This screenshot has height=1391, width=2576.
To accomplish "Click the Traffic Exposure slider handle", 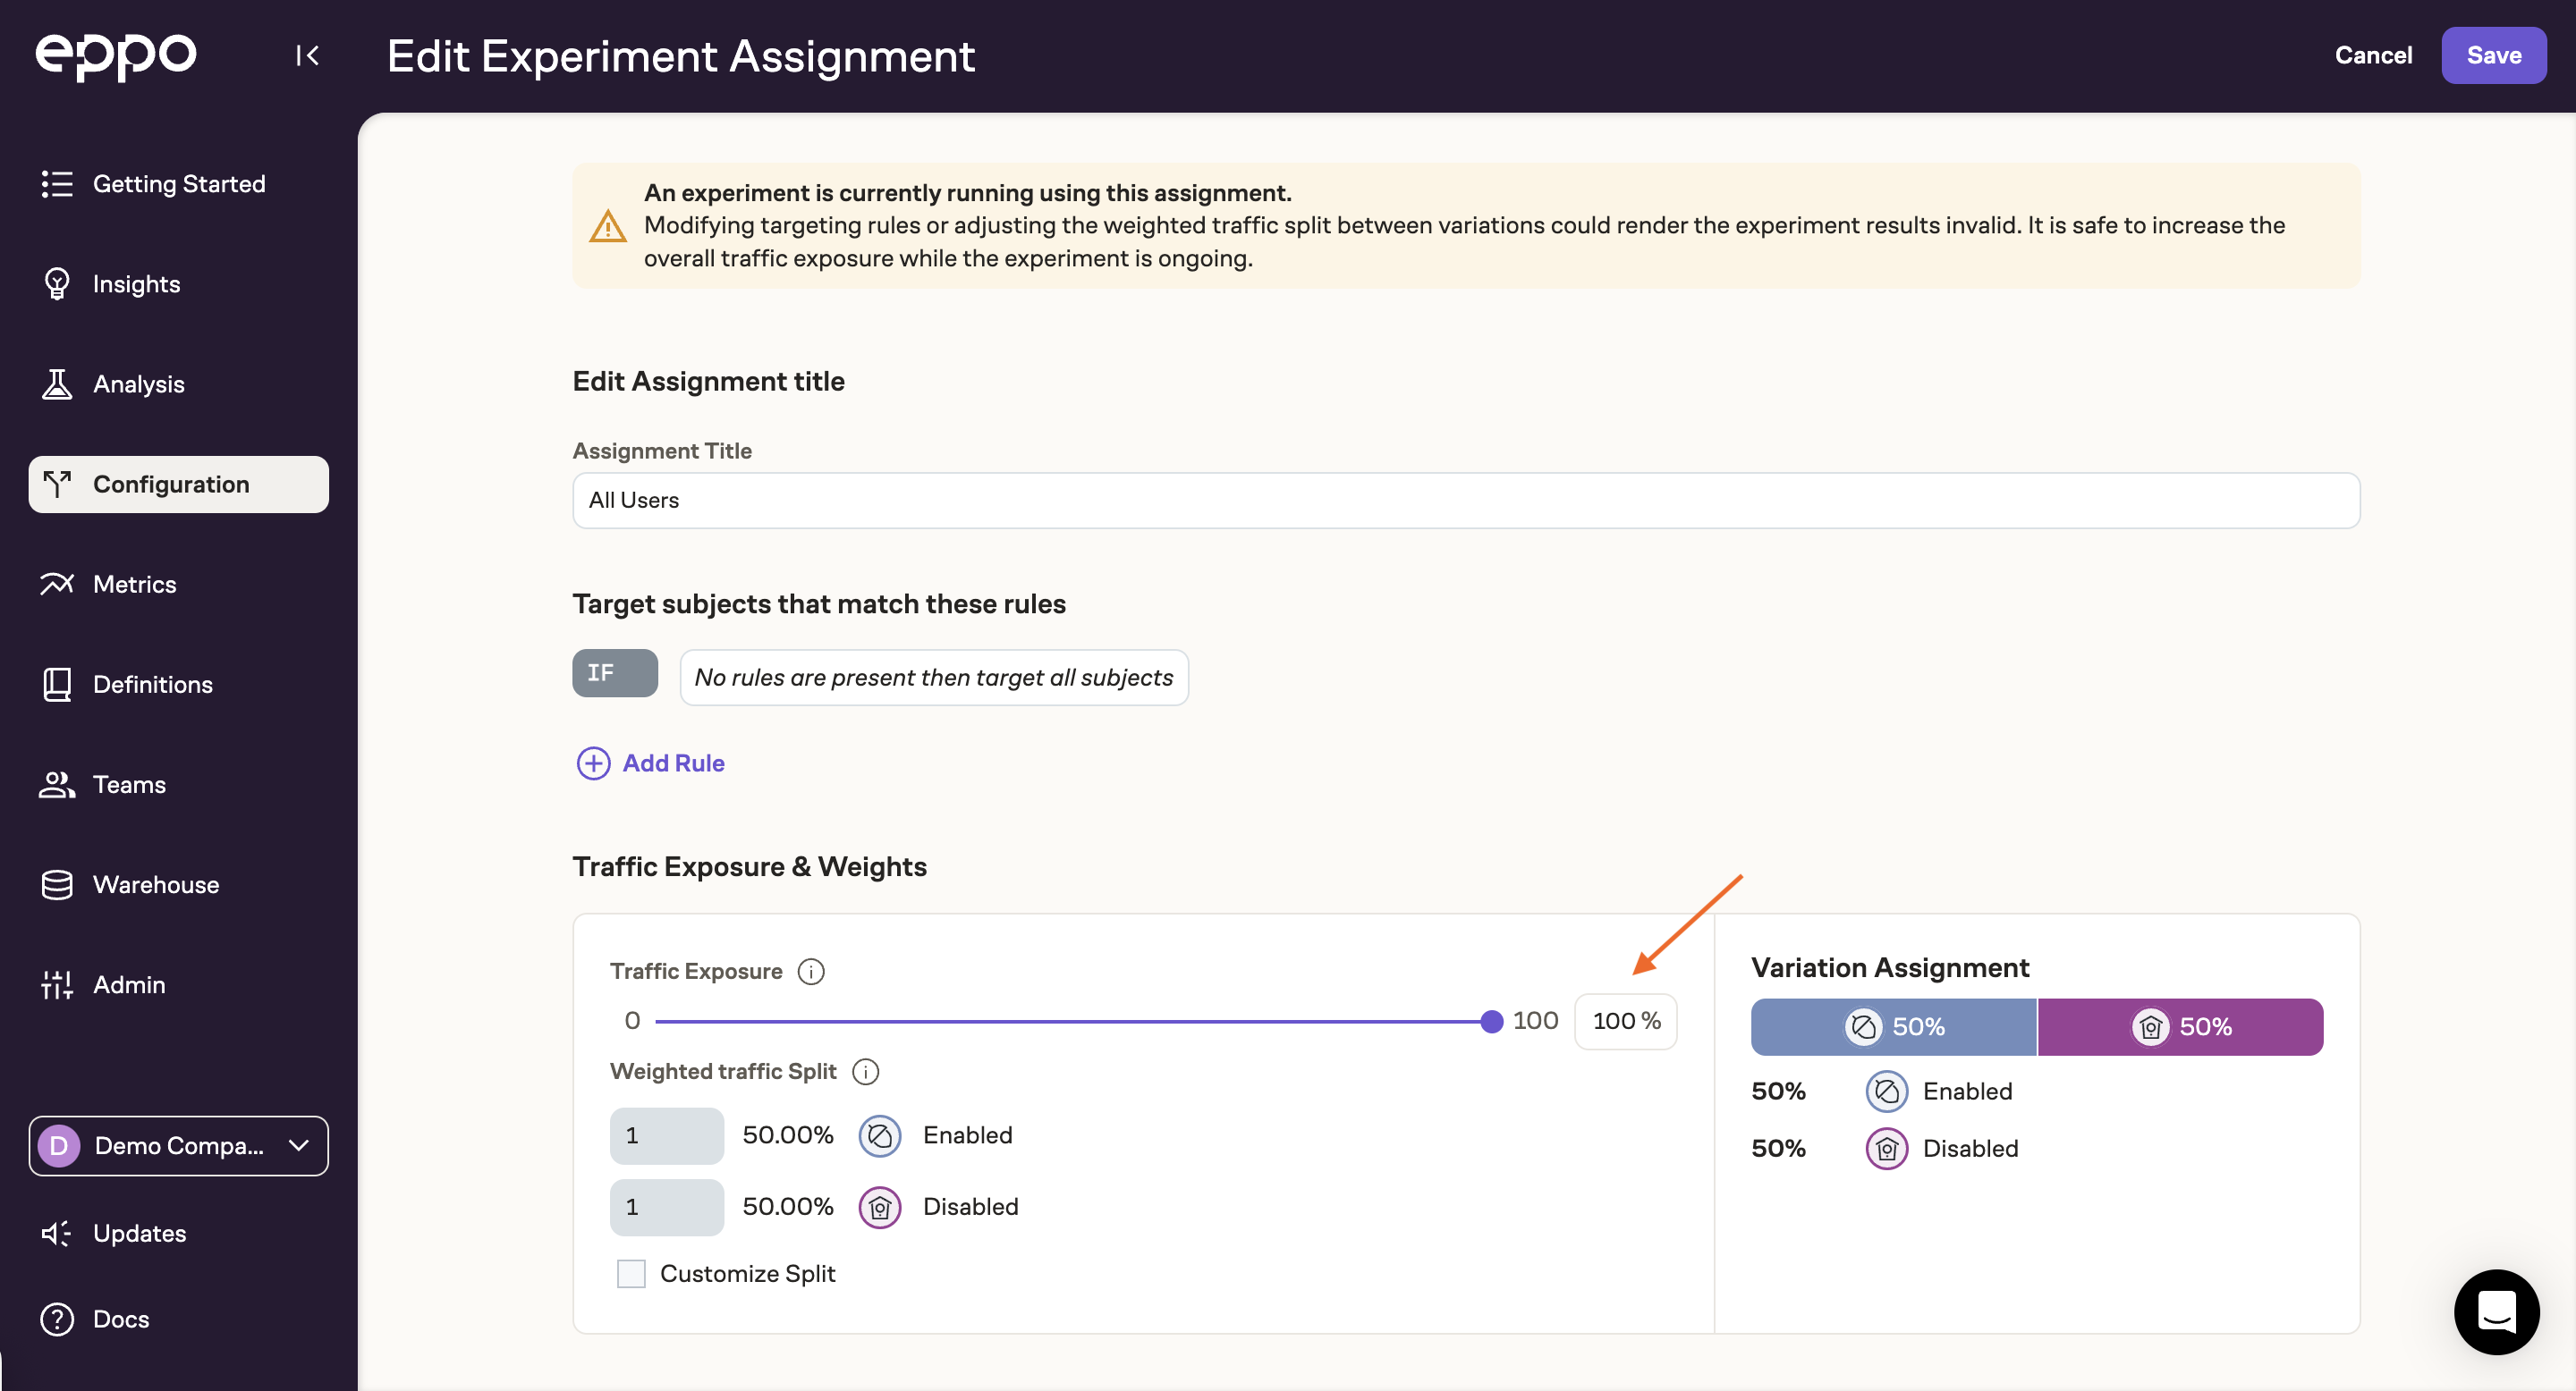I will pyautogui.click(x=1491, y=1021).
